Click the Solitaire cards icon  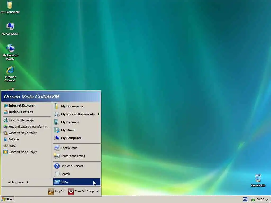(x=6, y=139)
